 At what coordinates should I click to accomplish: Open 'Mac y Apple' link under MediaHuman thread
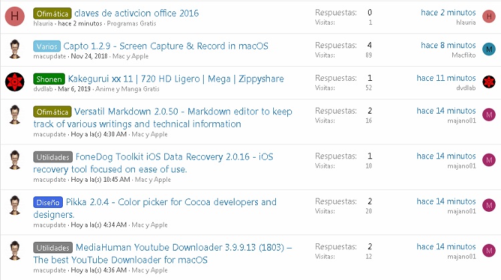pos(150,271)
